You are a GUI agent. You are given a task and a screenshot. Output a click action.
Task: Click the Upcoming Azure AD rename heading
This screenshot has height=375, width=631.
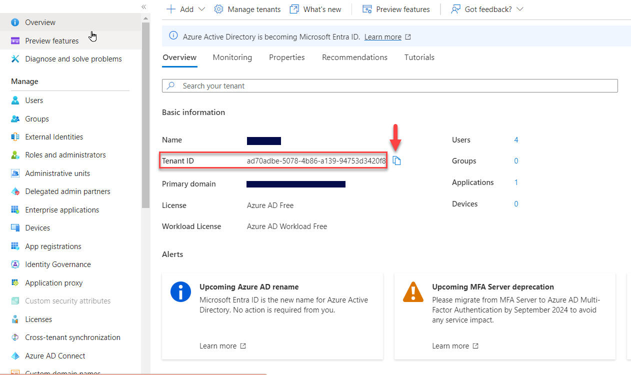[x=249, y=287]
